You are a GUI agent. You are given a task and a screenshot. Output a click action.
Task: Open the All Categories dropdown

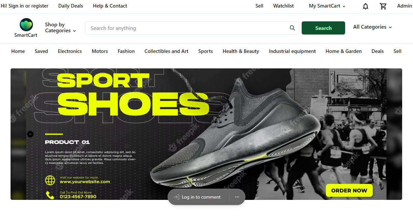click(372, 27)
